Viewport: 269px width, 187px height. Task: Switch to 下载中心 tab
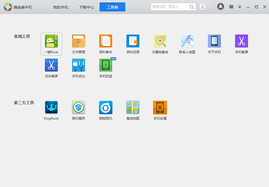(86, 7)
